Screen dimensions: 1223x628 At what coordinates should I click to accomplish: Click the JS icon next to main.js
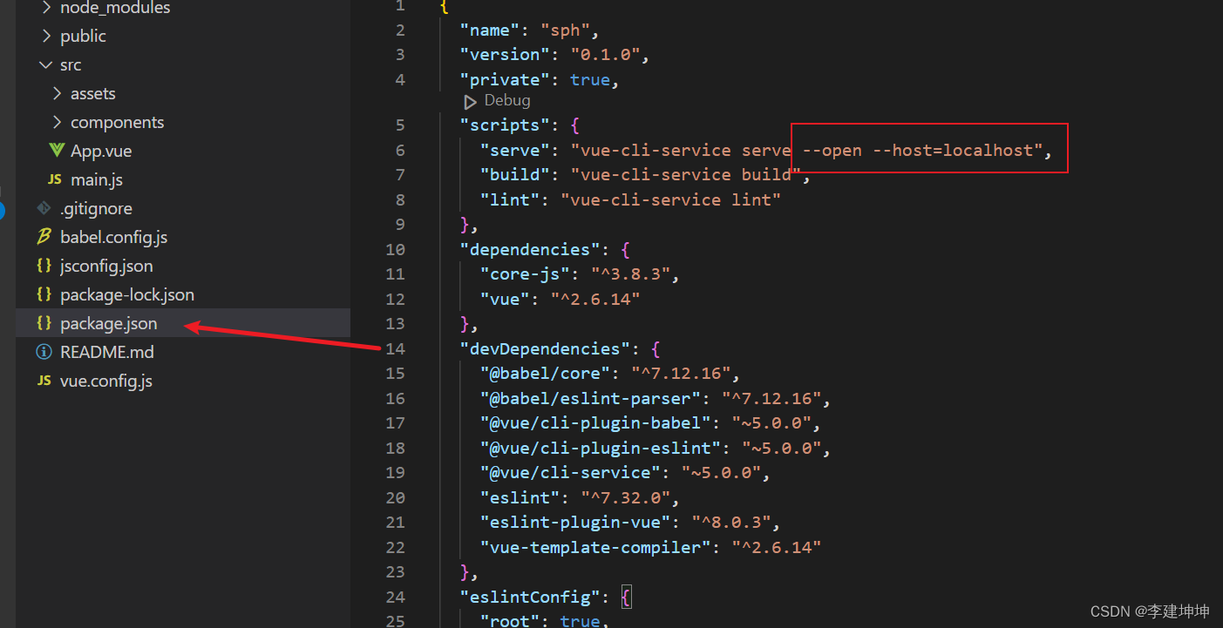click(x=55, y=179)
